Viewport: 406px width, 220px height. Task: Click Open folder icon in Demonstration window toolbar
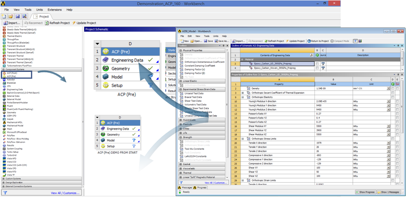tap(11, 16)
